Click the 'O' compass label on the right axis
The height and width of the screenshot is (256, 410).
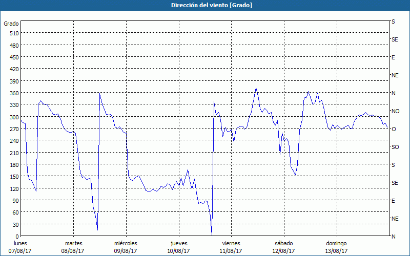pyautogui.click(x=394, y=129)
